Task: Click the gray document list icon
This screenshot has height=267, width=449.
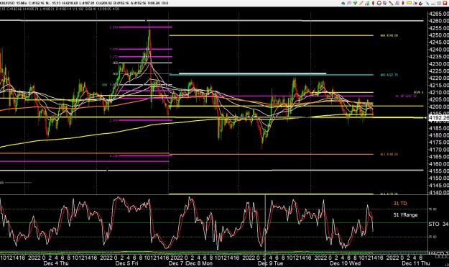Action: (397, 3)
